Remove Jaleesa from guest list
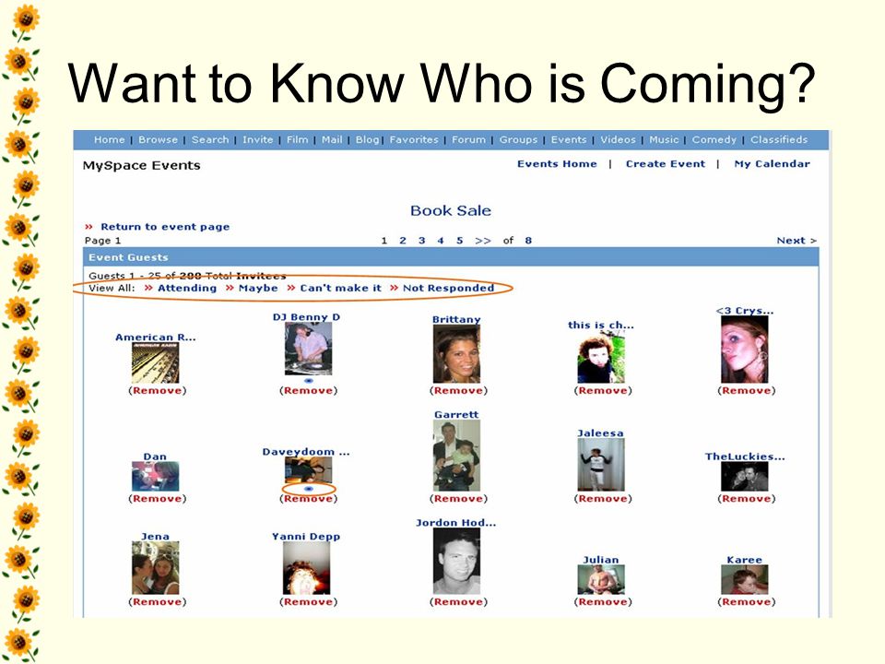Viewport: 885px width, 664px height. pyautogui.click(x=603, y=499)
